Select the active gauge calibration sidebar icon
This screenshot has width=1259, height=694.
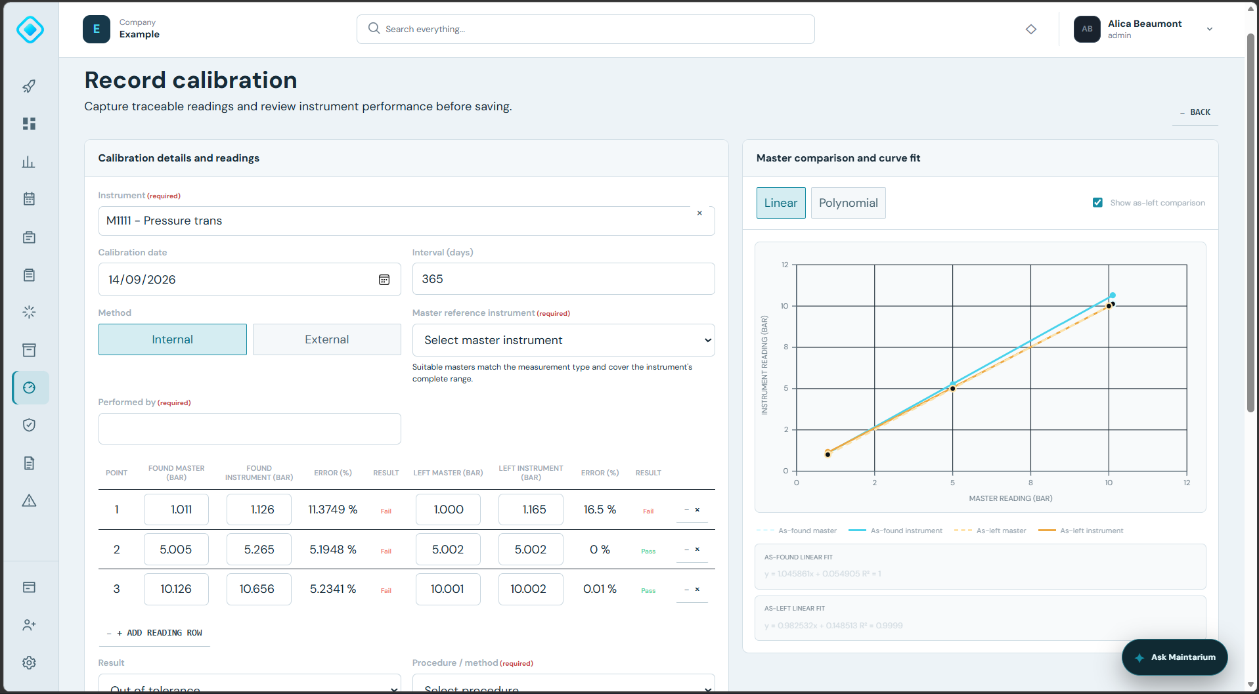click(30, 387)
